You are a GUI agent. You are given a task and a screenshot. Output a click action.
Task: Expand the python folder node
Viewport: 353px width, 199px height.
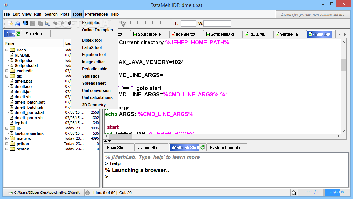(x=7, y=144)
